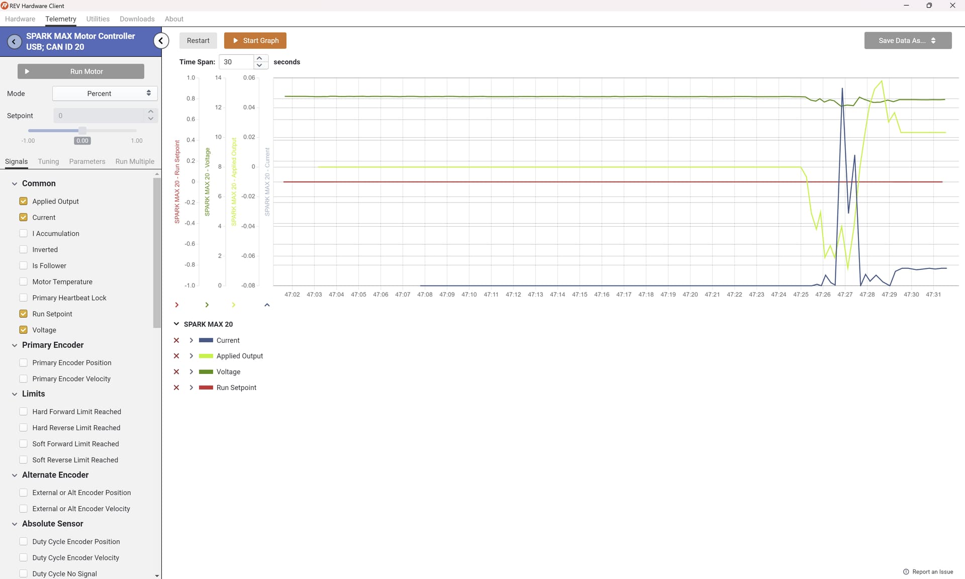The image size is (965, 579).
Task: Collapse the SPARK MAX 20 legend
Action: 176,324
